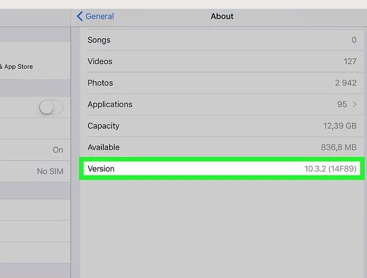Tap the back chevron beside General
The width and height of the screenshot is (367, 278).
(x=80, y=17)
